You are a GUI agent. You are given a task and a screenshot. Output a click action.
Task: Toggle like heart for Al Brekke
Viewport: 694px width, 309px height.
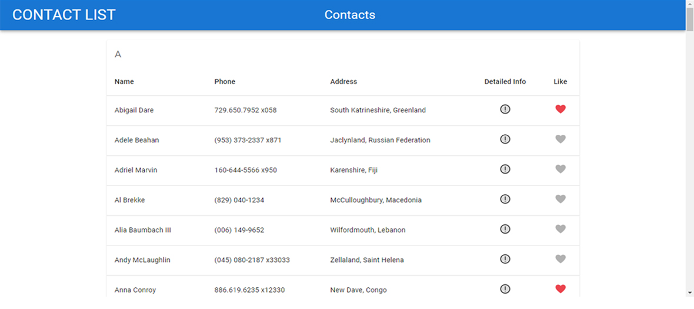tap(560, 199)
